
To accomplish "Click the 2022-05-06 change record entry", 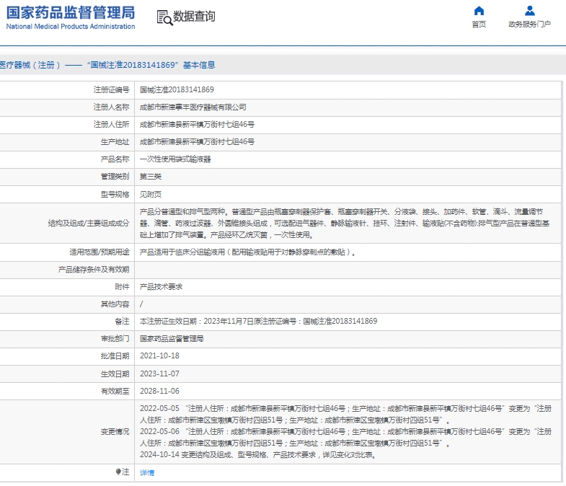I will (345, 437).
